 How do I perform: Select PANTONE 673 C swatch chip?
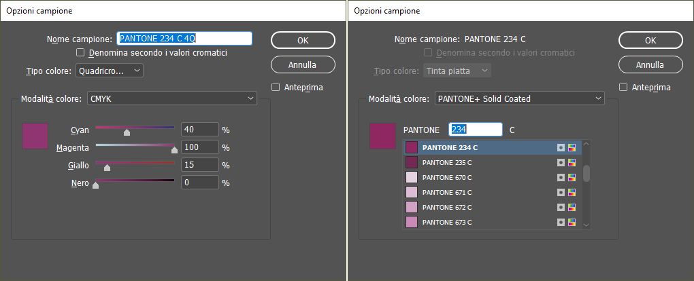tap(412, 222)
